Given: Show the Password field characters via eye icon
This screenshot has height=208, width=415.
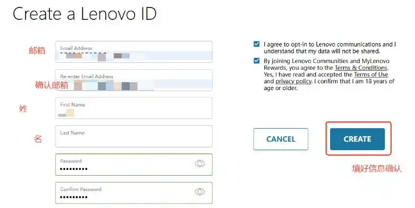Looking at the screenshot, I should click(x=200, y=164).
